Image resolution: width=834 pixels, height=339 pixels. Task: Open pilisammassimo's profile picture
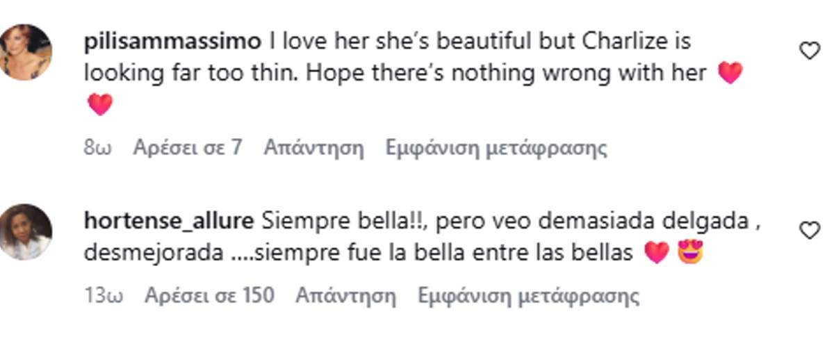click(x=25, y=53)
